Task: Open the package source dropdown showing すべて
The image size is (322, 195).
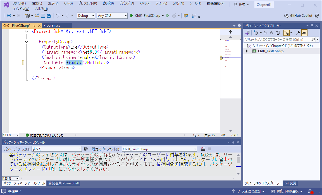Action: pos(57,149)
